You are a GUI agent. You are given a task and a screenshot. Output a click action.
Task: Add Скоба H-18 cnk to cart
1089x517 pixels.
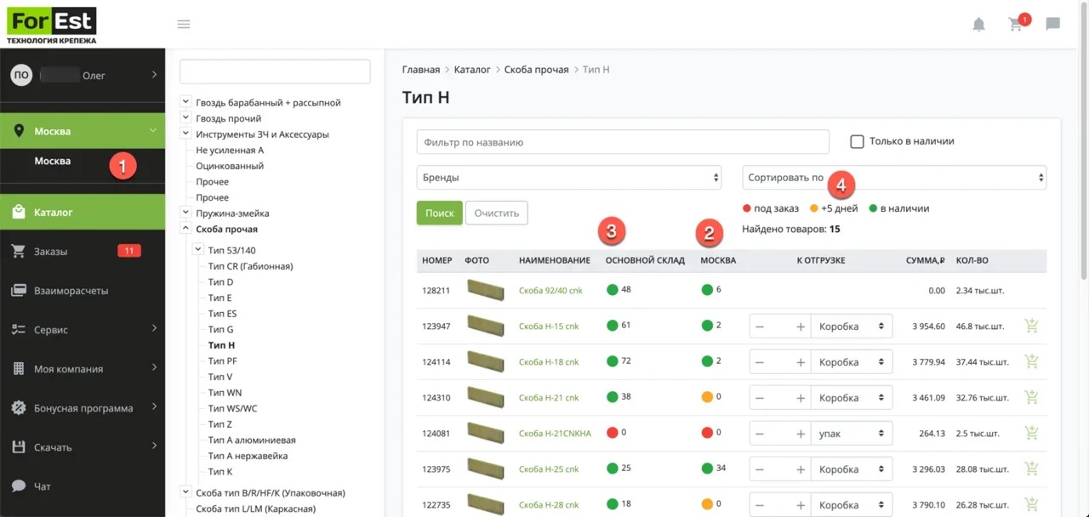1031,361
